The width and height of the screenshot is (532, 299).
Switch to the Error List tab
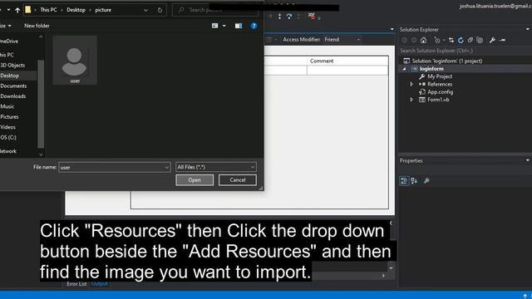[x=76, y=284]
